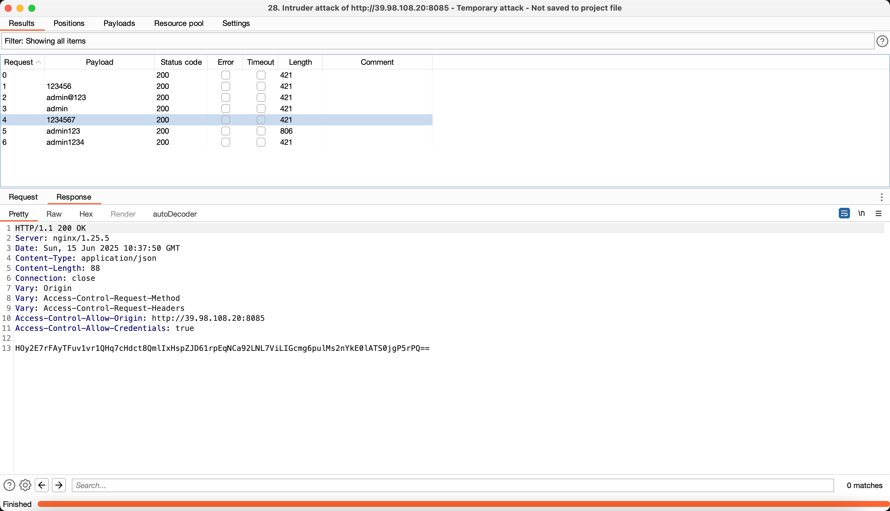Toggle Error checkbox for request 0
Viewport: 890px width, 511px height.
(x=225, y=75)
